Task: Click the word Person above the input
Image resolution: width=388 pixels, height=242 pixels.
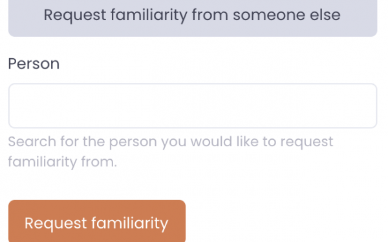Action: tap(34, 63)
